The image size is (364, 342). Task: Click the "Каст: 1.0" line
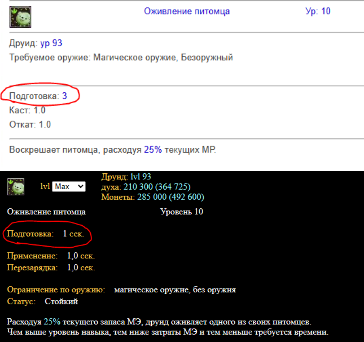tap(27, 110)
